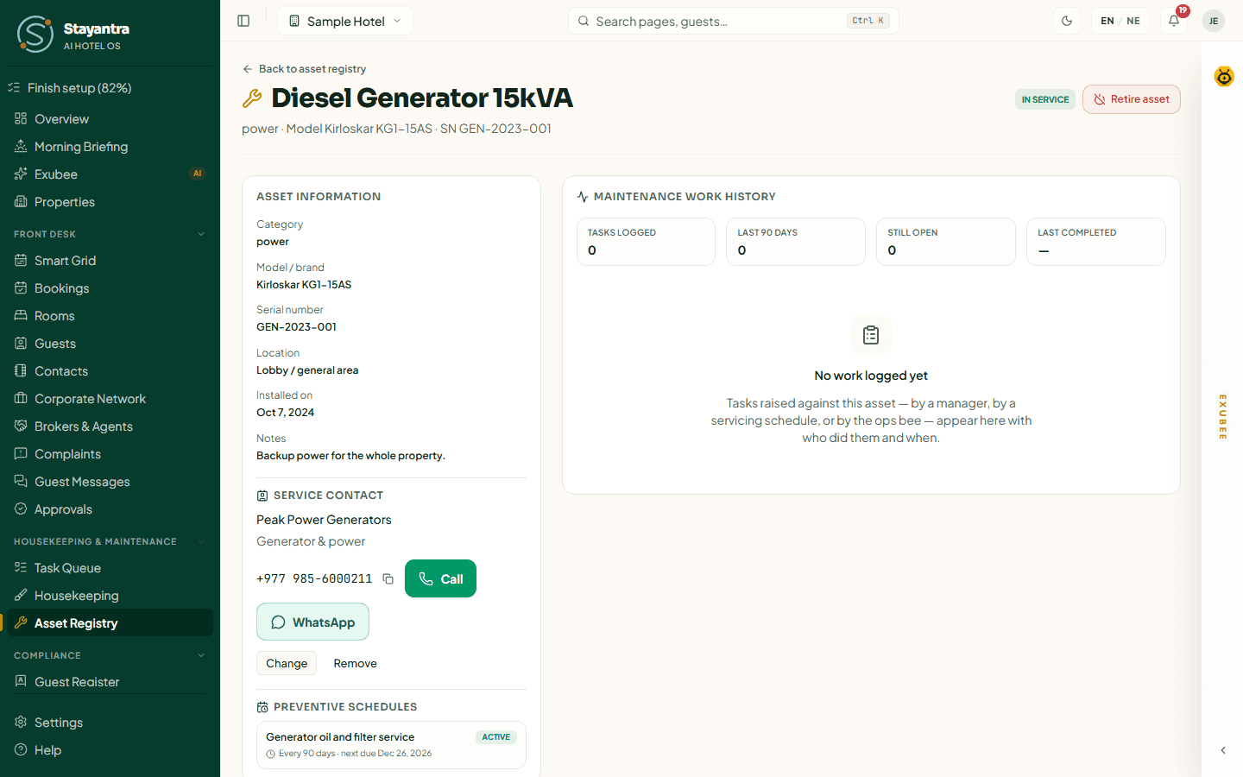Open Approvals
The width and height of the screenshot is (1243, 777).
110,509
